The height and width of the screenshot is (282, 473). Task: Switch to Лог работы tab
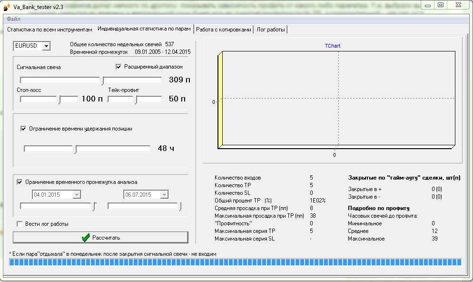point(271,30)
